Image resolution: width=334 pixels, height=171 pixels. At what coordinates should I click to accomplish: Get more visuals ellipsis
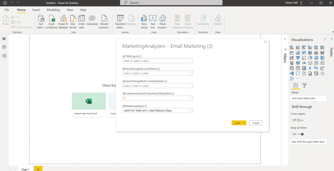point(298,79)
